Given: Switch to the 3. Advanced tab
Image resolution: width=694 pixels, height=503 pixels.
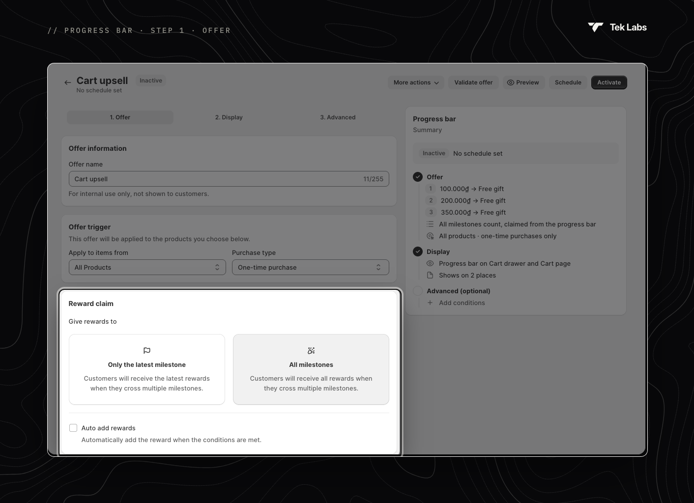Looking at the screenshot, I should [x=338, y=117].
